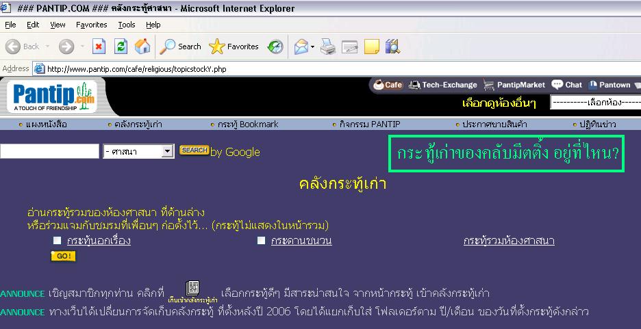
Task: Click the Print icon
Action: coord(328,47)
